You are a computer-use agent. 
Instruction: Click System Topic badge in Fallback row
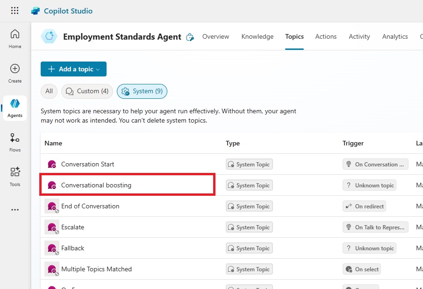point(249,248)
